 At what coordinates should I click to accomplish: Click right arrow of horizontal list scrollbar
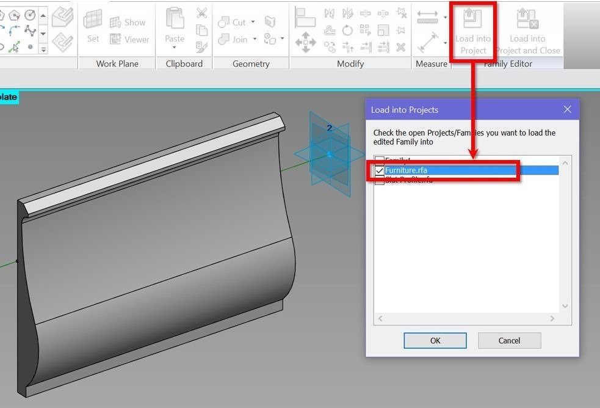pyautogui.click(x=552, y=318)
